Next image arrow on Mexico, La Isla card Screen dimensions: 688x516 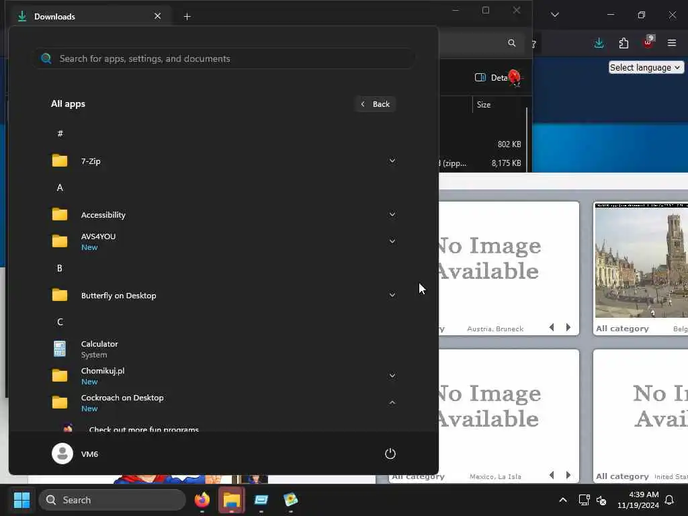click(568, 475)
